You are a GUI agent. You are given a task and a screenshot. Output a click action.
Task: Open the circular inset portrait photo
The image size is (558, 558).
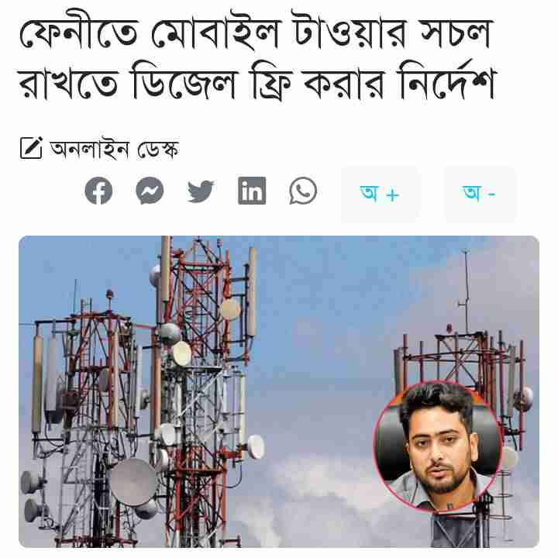438,446
